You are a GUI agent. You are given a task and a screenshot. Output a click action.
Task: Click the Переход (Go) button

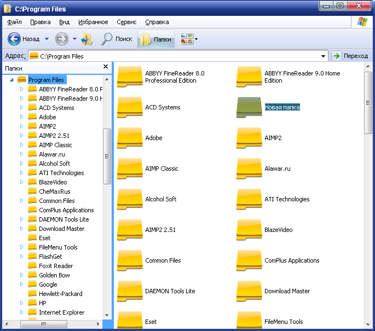pos(350,56)
